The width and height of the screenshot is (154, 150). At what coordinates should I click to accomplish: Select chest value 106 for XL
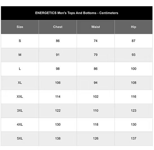coord(58,82)
